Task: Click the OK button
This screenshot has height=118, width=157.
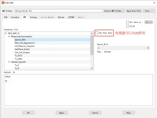Action: [x=28, y=113]
